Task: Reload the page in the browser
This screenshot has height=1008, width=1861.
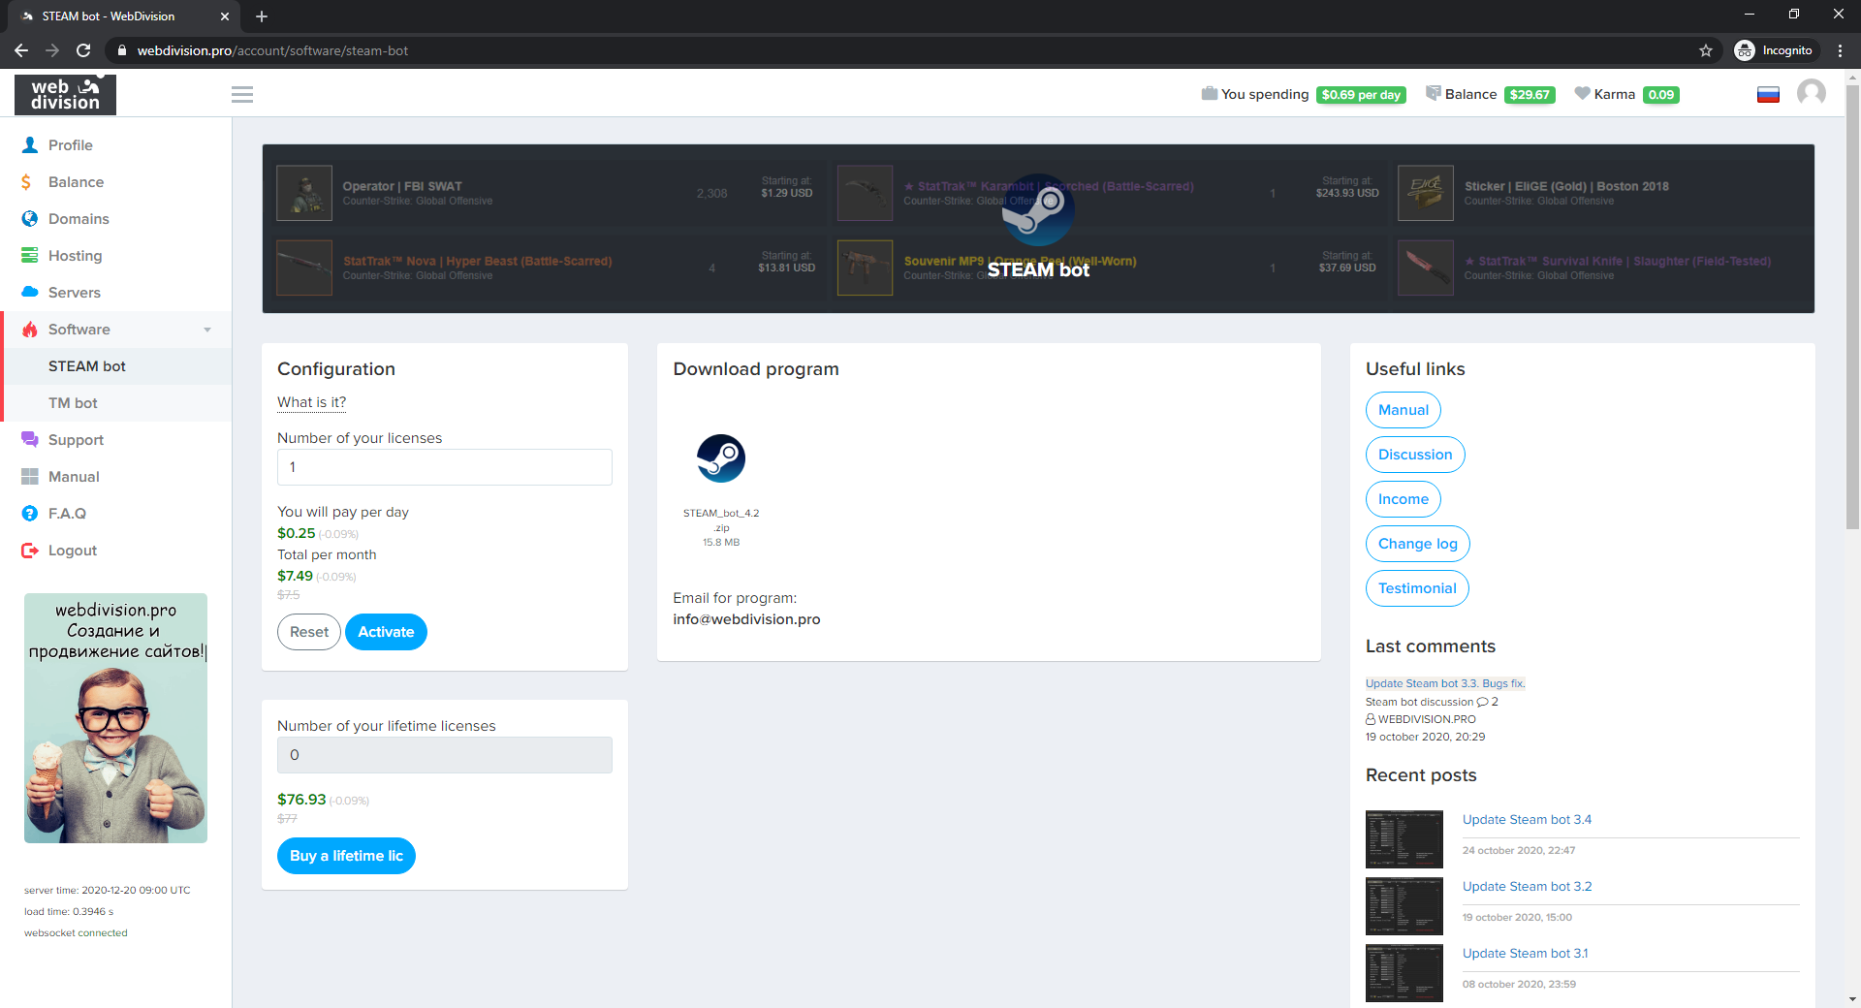Action: [x=83, y=50]
